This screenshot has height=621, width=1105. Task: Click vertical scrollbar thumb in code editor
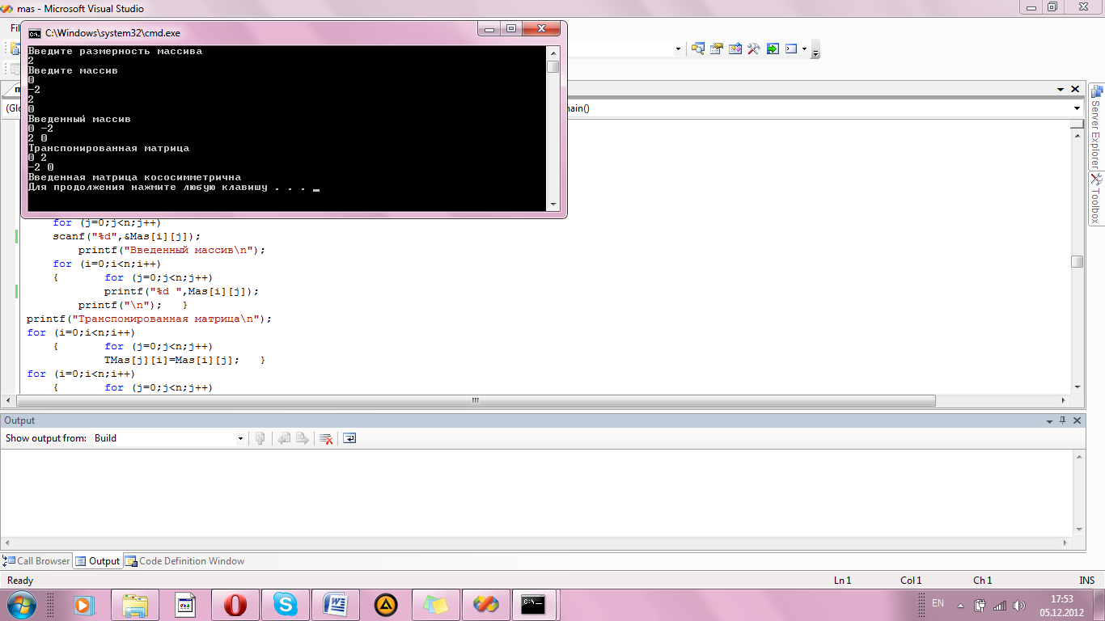1077,261
